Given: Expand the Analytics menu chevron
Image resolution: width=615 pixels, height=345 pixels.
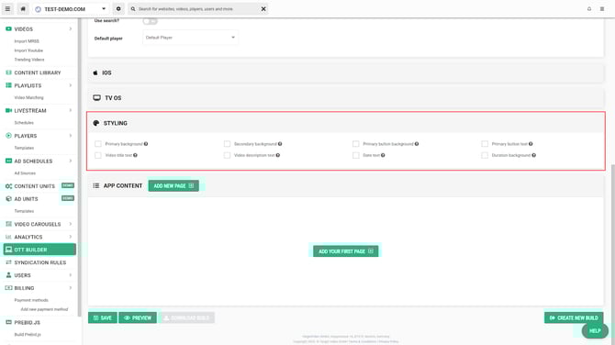Looking at the screenshot, I should [71, 237].
